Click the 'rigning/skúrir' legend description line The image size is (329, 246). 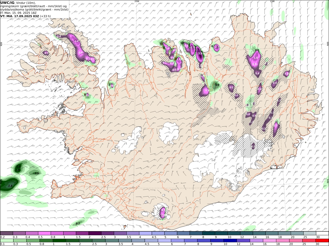tap(33, 6)
